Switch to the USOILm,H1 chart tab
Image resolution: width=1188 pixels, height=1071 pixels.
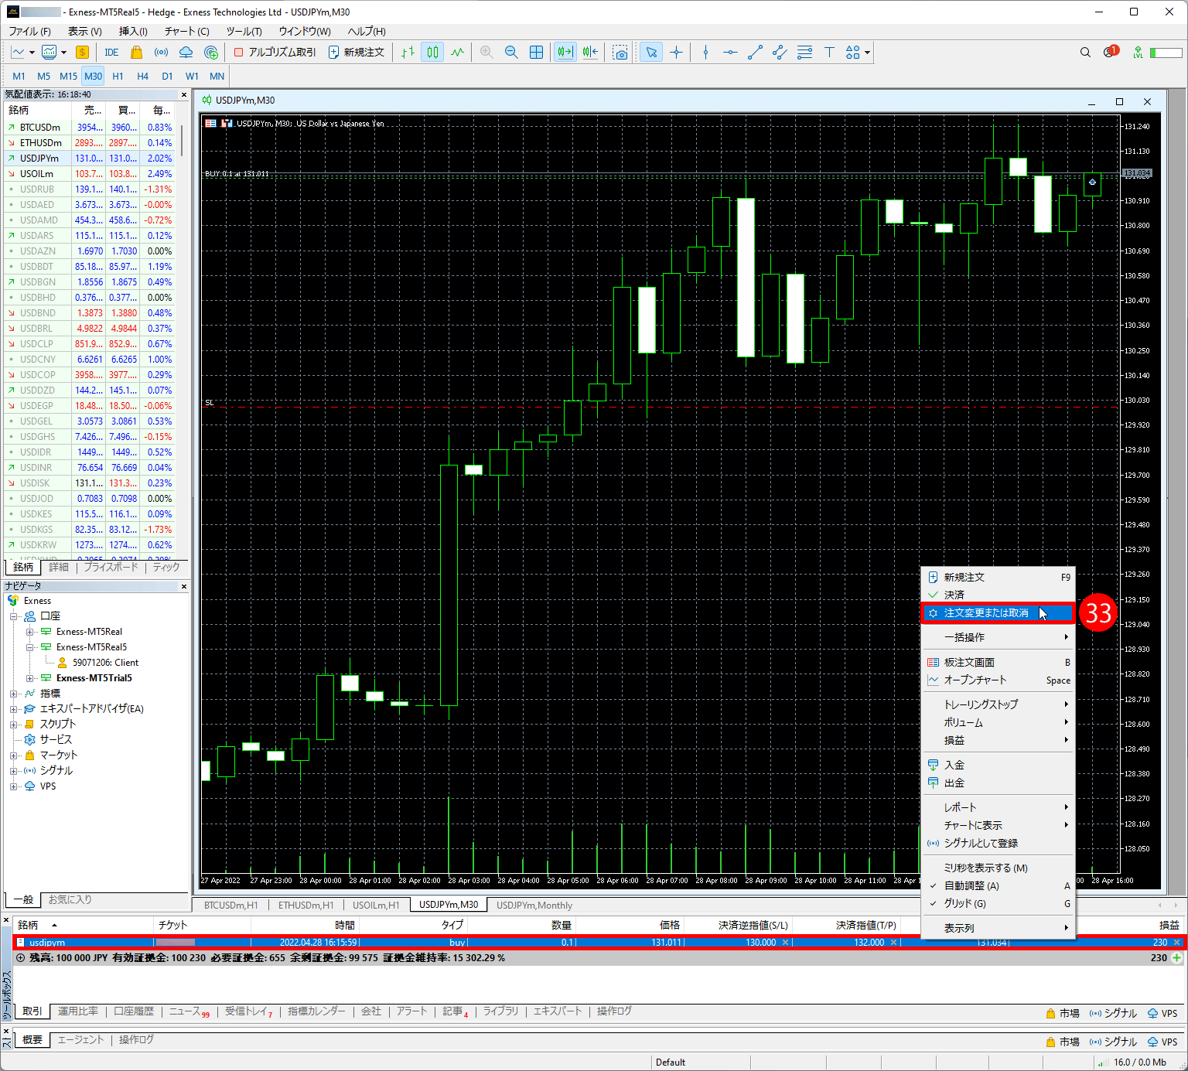376,905
